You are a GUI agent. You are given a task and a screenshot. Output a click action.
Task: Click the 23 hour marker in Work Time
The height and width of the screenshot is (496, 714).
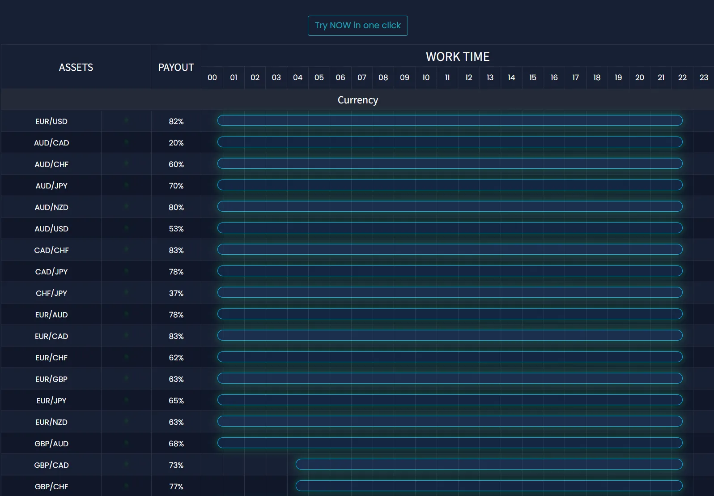pyautogui.click(x=703, y=77)
